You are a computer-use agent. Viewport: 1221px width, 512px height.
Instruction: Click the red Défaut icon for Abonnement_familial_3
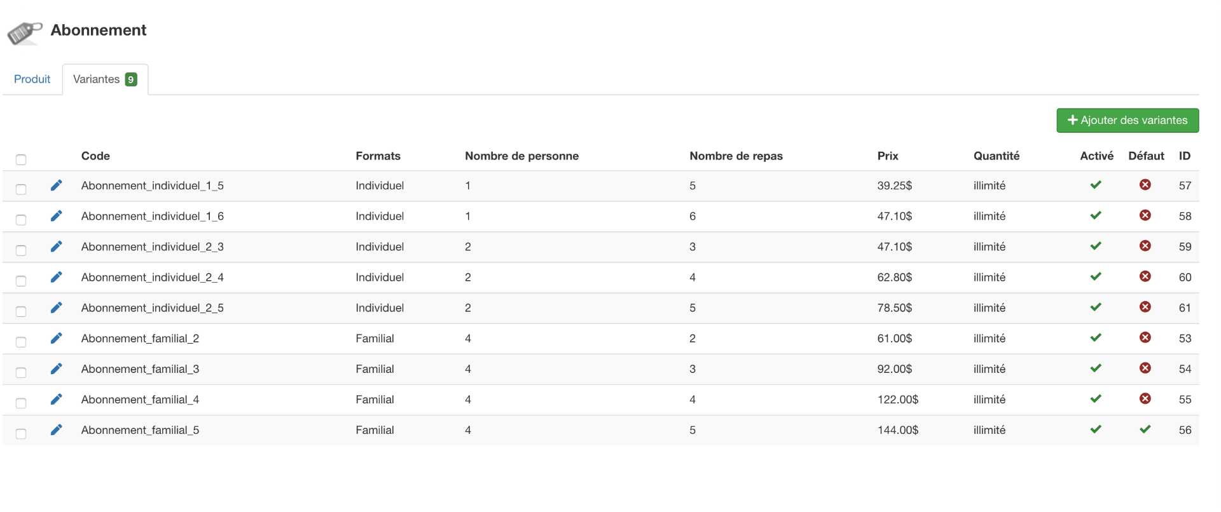1145,368
